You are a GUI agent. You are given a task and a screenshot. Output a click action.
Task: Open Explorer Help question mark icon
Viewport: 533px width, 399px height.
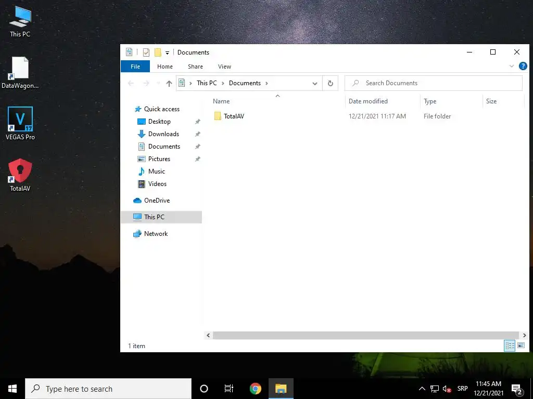523,66
